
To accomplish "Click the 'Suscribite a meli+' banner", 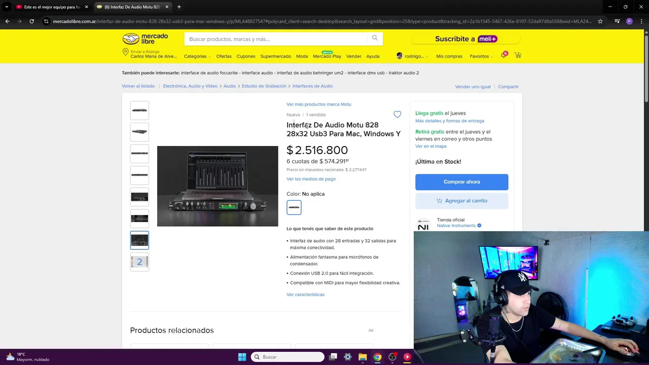I will click(466, 39).
